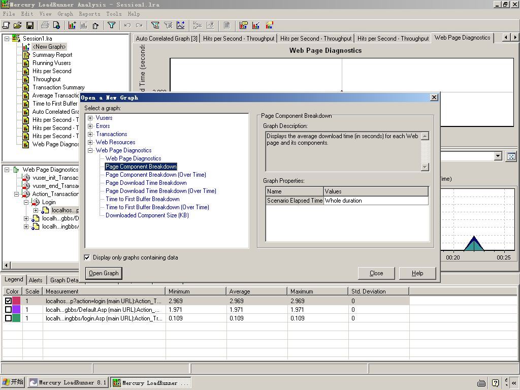Click the colorful templates chart toolbar icon
Viewport: 520px width, 390px height.
point(269,25)
